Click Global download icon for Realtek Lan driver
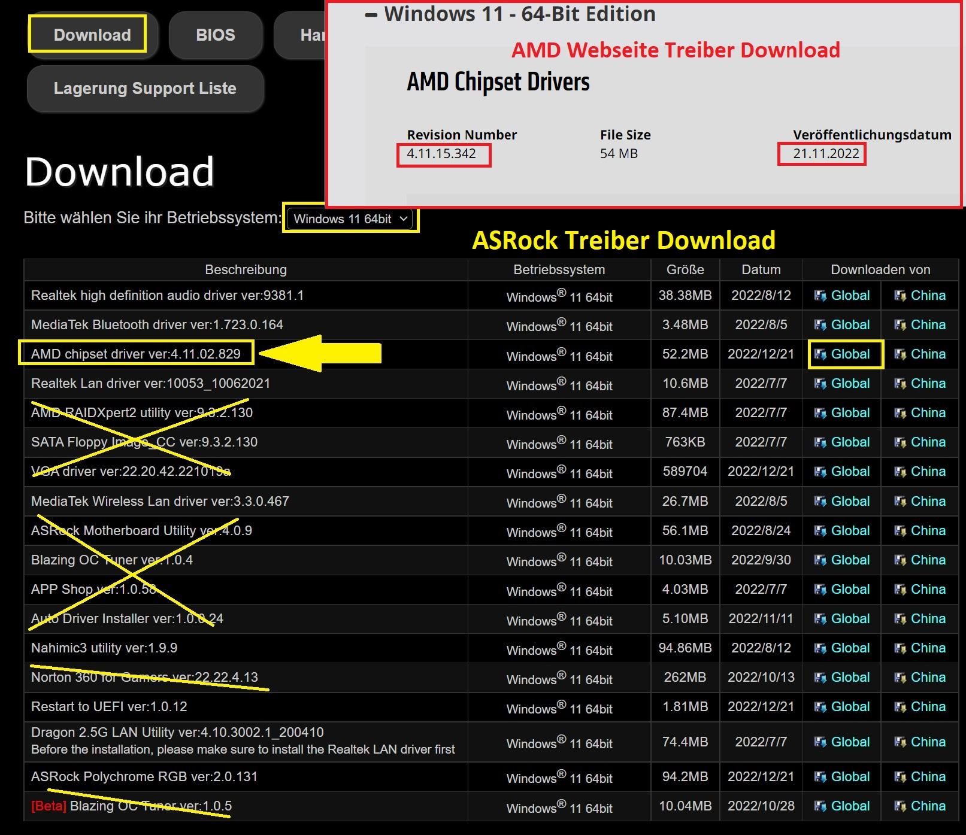 coord(820,384)
